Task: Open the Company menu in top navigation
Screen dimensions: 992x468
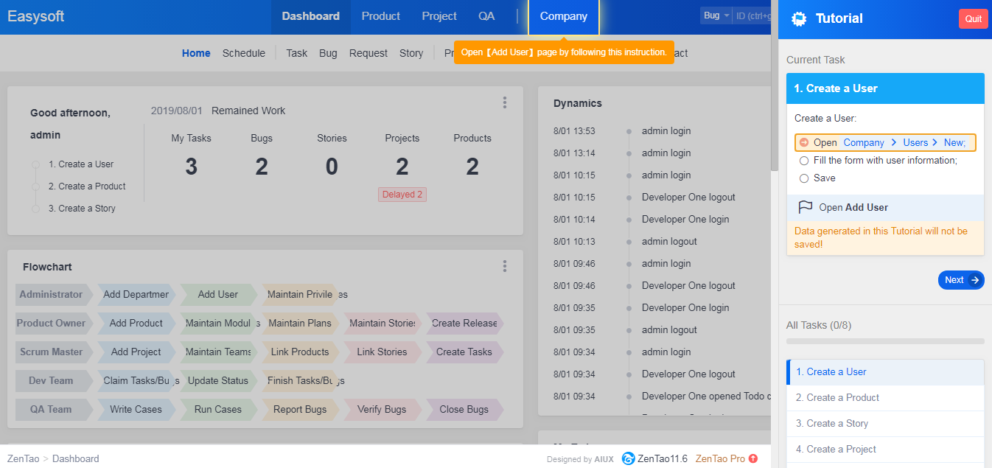Action: (x=563, y=16)
